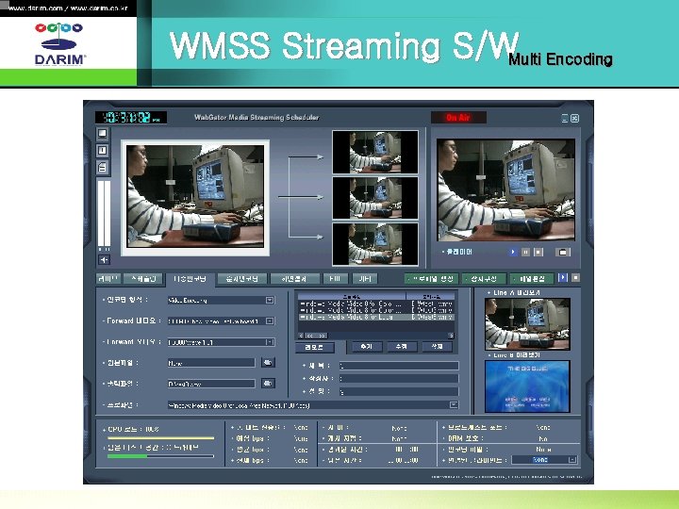Viewport: 679px width, 509px height.
Task: Click the second column header in the profile list
Action: (x=430, y=297)
